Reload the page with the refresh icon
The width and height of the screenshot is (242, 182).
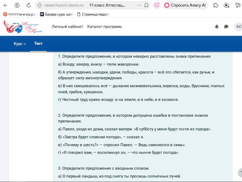(29, 6)
